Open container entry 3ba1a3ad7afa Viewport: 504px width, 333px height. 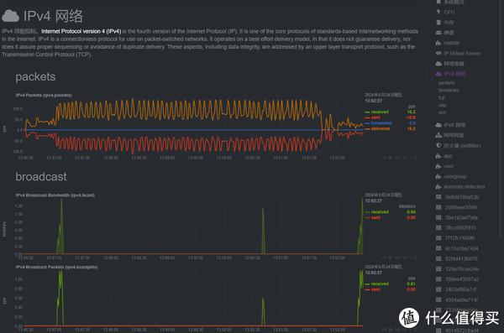(x=461, y=218)
